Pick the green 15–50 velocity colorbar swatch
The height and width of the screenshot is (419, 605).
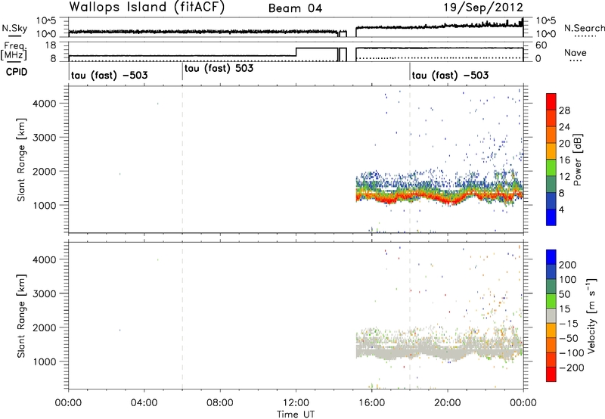coord(551,302)
